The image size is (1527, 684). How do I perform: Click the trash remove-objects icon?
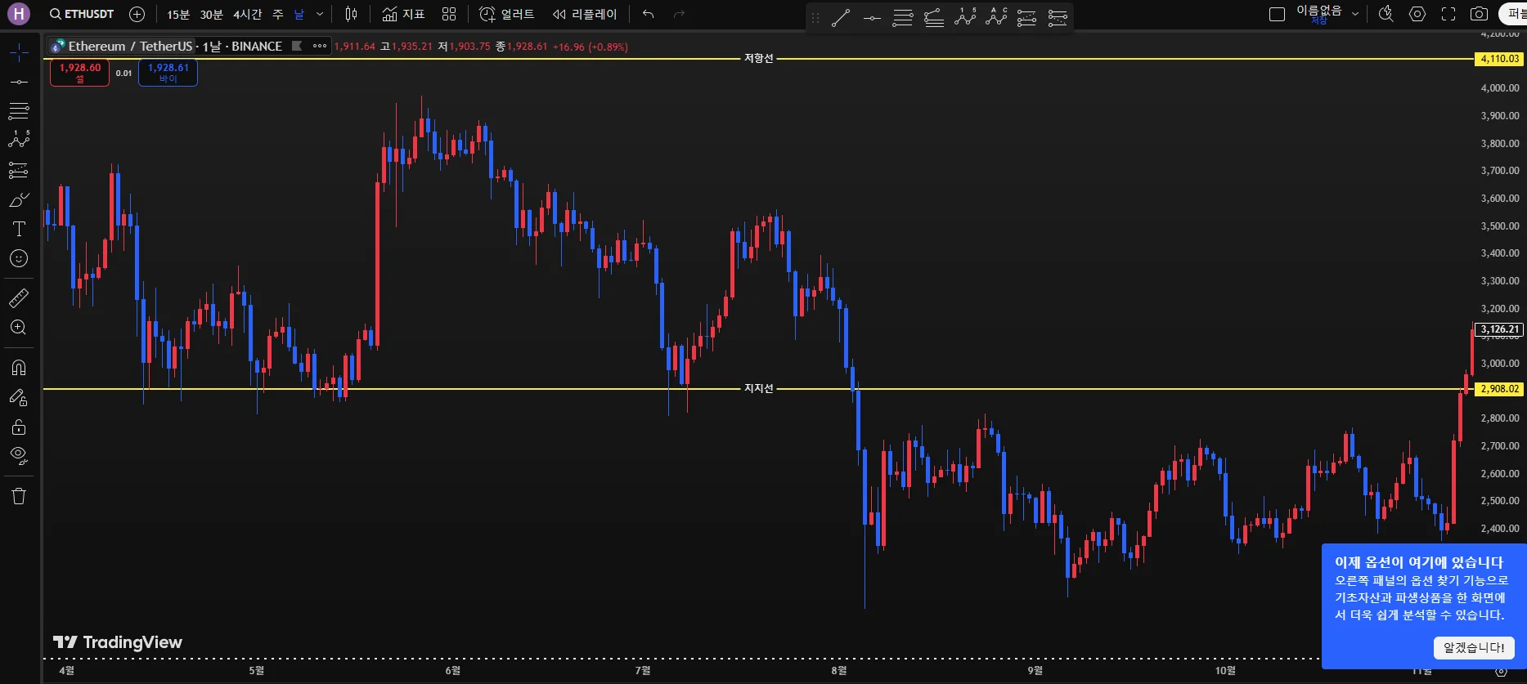pyautogui.click(x=19, y=496)
